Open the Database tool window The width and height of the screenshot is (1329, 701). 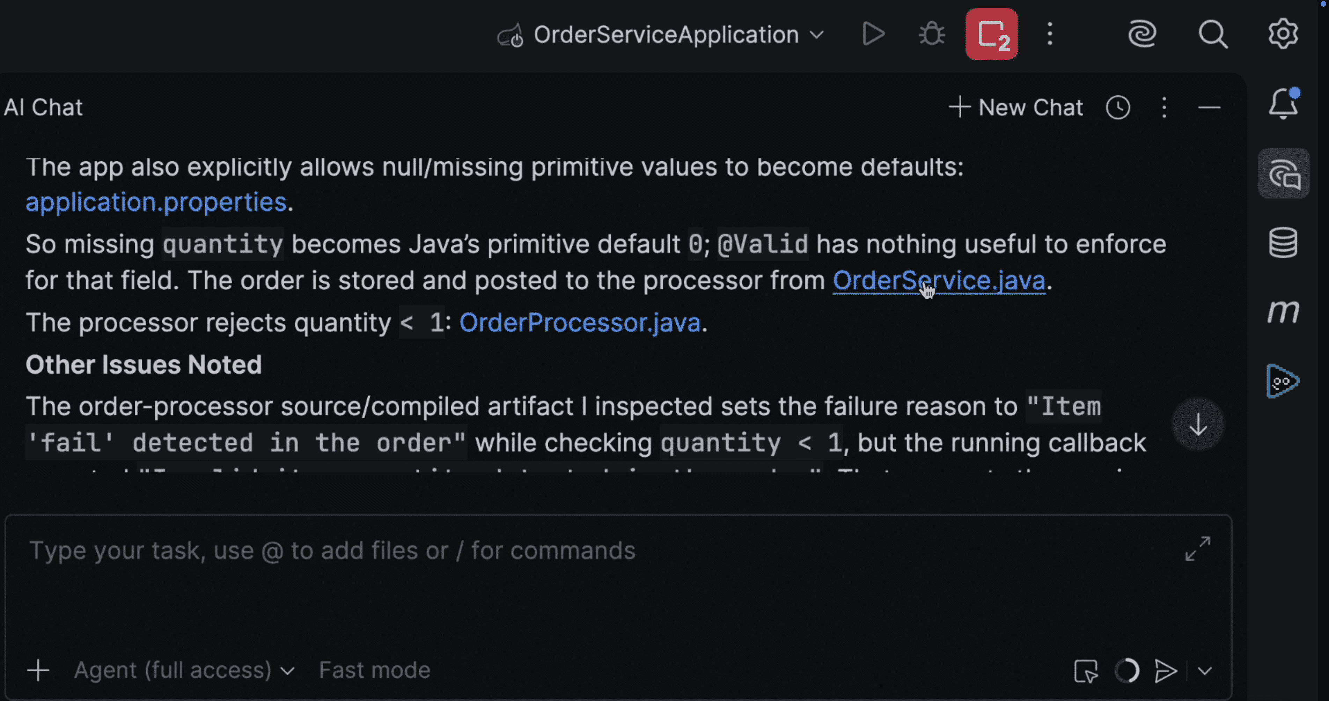(1283, 242)
